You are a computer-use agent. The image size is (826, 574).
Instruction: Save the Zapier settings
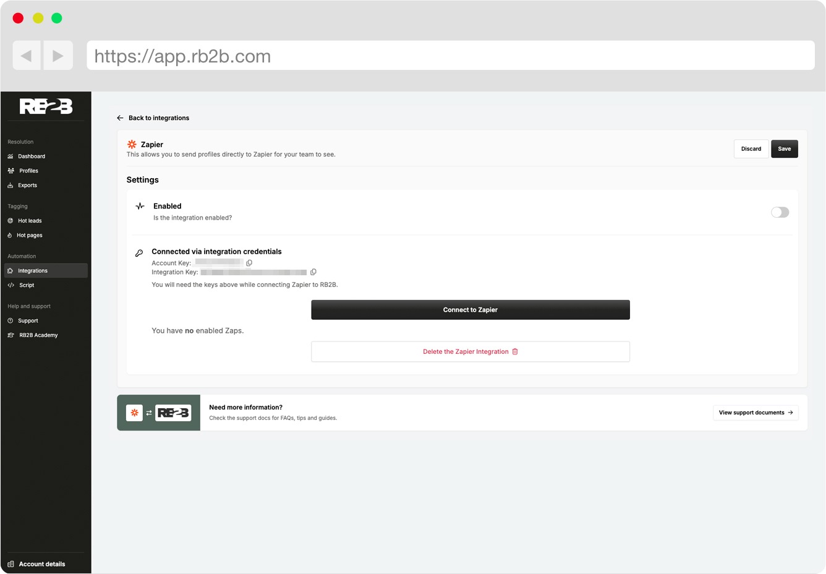[785, 149]
